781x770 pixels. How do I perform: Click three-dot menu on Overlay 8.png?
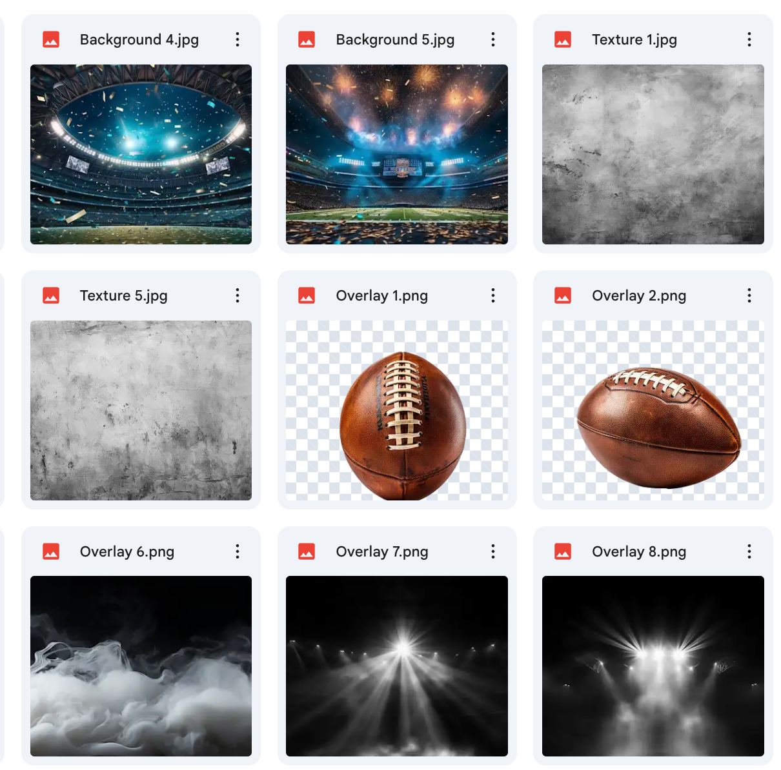click(x=749, y=551)
